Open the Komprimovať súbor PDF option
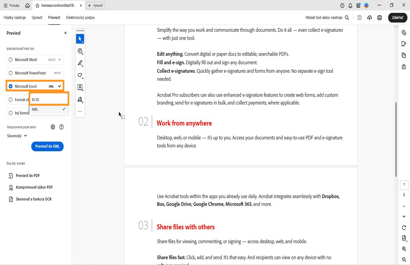410x265 pixels. 34,187
